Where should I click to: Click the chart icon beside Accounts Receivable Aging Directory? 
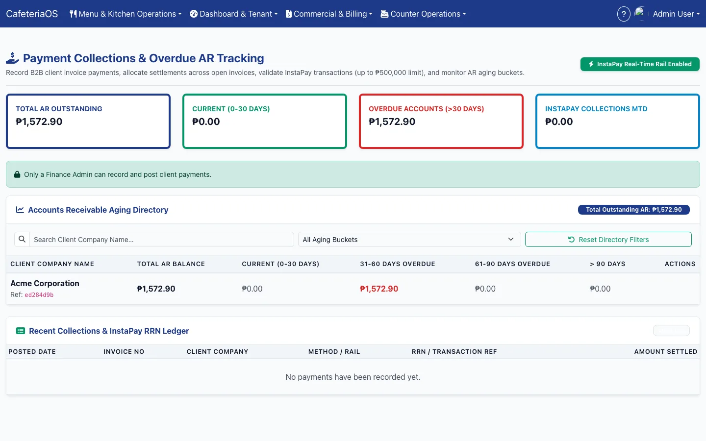20,210
